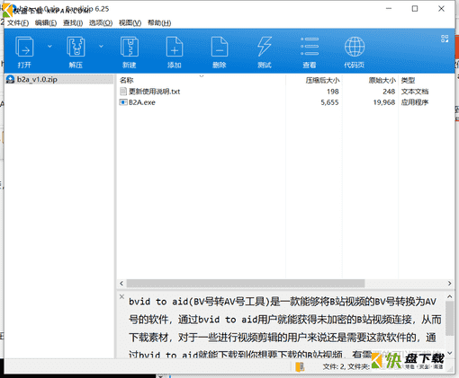Open the 查找(I) menu
This screenshot has height=378, width=459.
click(x=73, y=23)
